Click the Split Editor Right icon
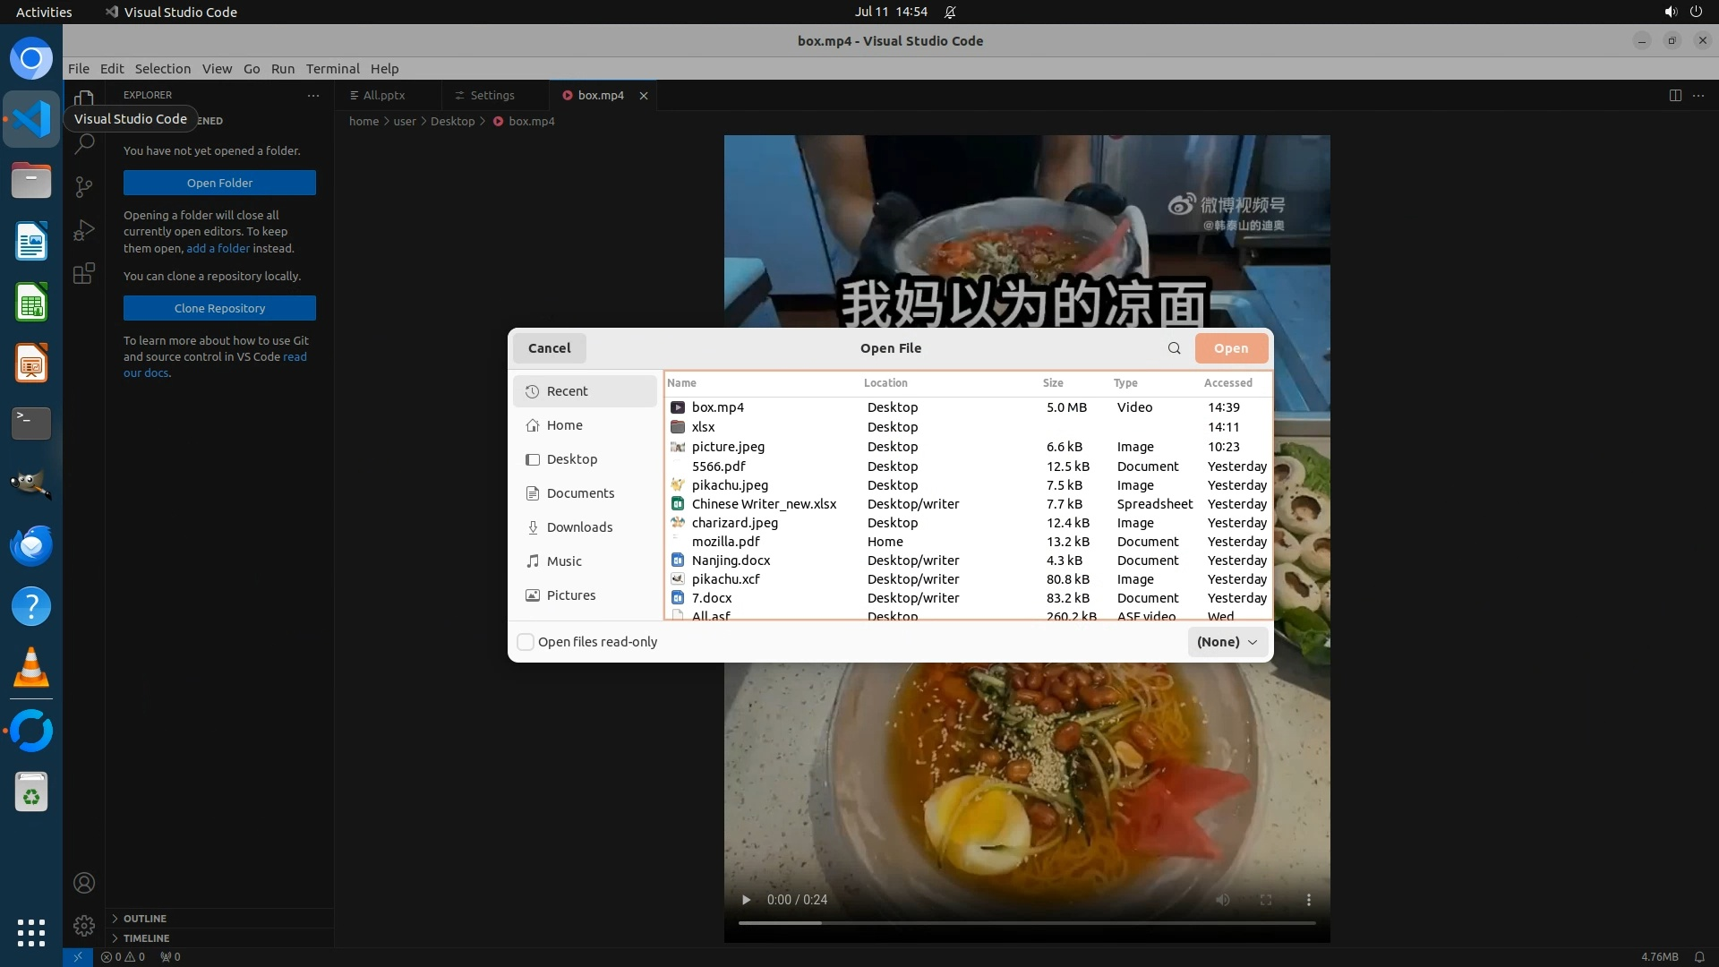The image size is (1719, 967). [1674, 95]
